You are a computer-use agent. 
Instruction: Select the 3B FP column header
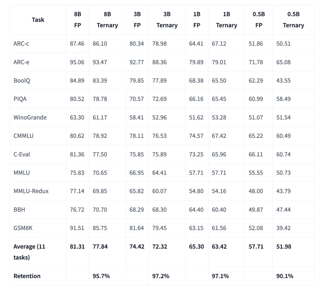pyautogui.click(x=137, y=20)
